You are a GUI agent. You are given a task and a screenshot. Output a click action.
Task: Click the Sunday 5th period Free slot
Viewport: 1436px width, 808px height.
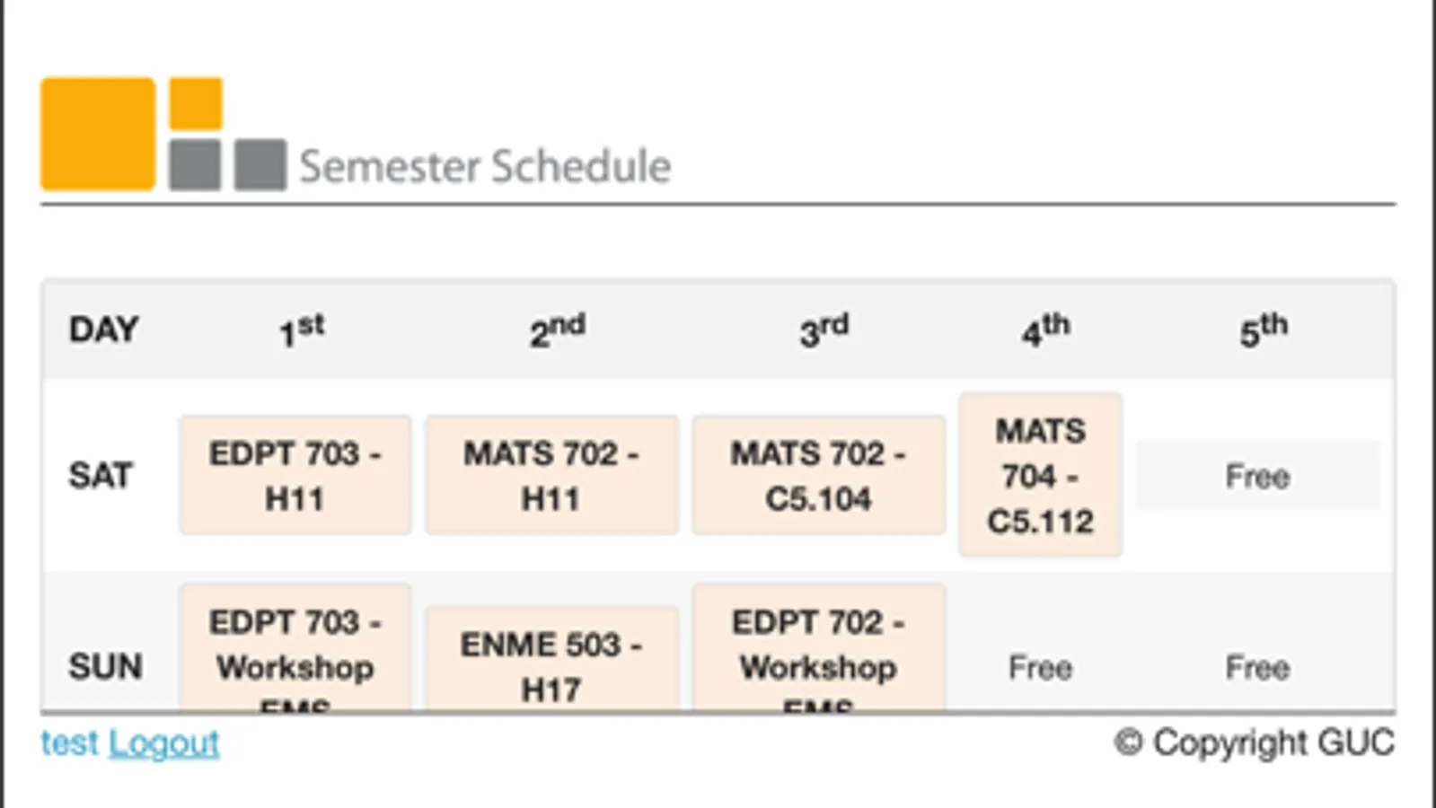pos(1257,667)
